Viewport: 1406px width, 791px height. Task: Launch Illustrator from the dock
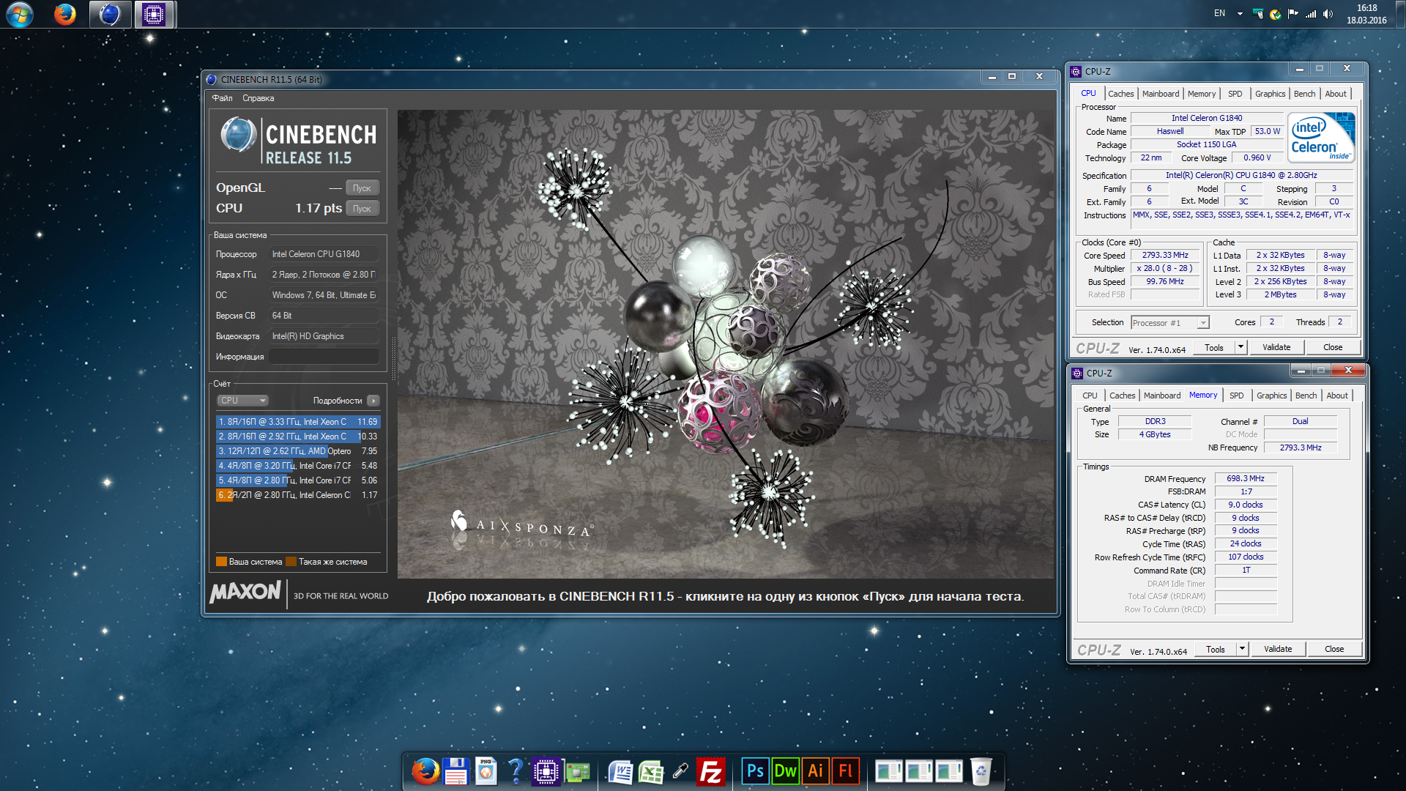[815, 770]
